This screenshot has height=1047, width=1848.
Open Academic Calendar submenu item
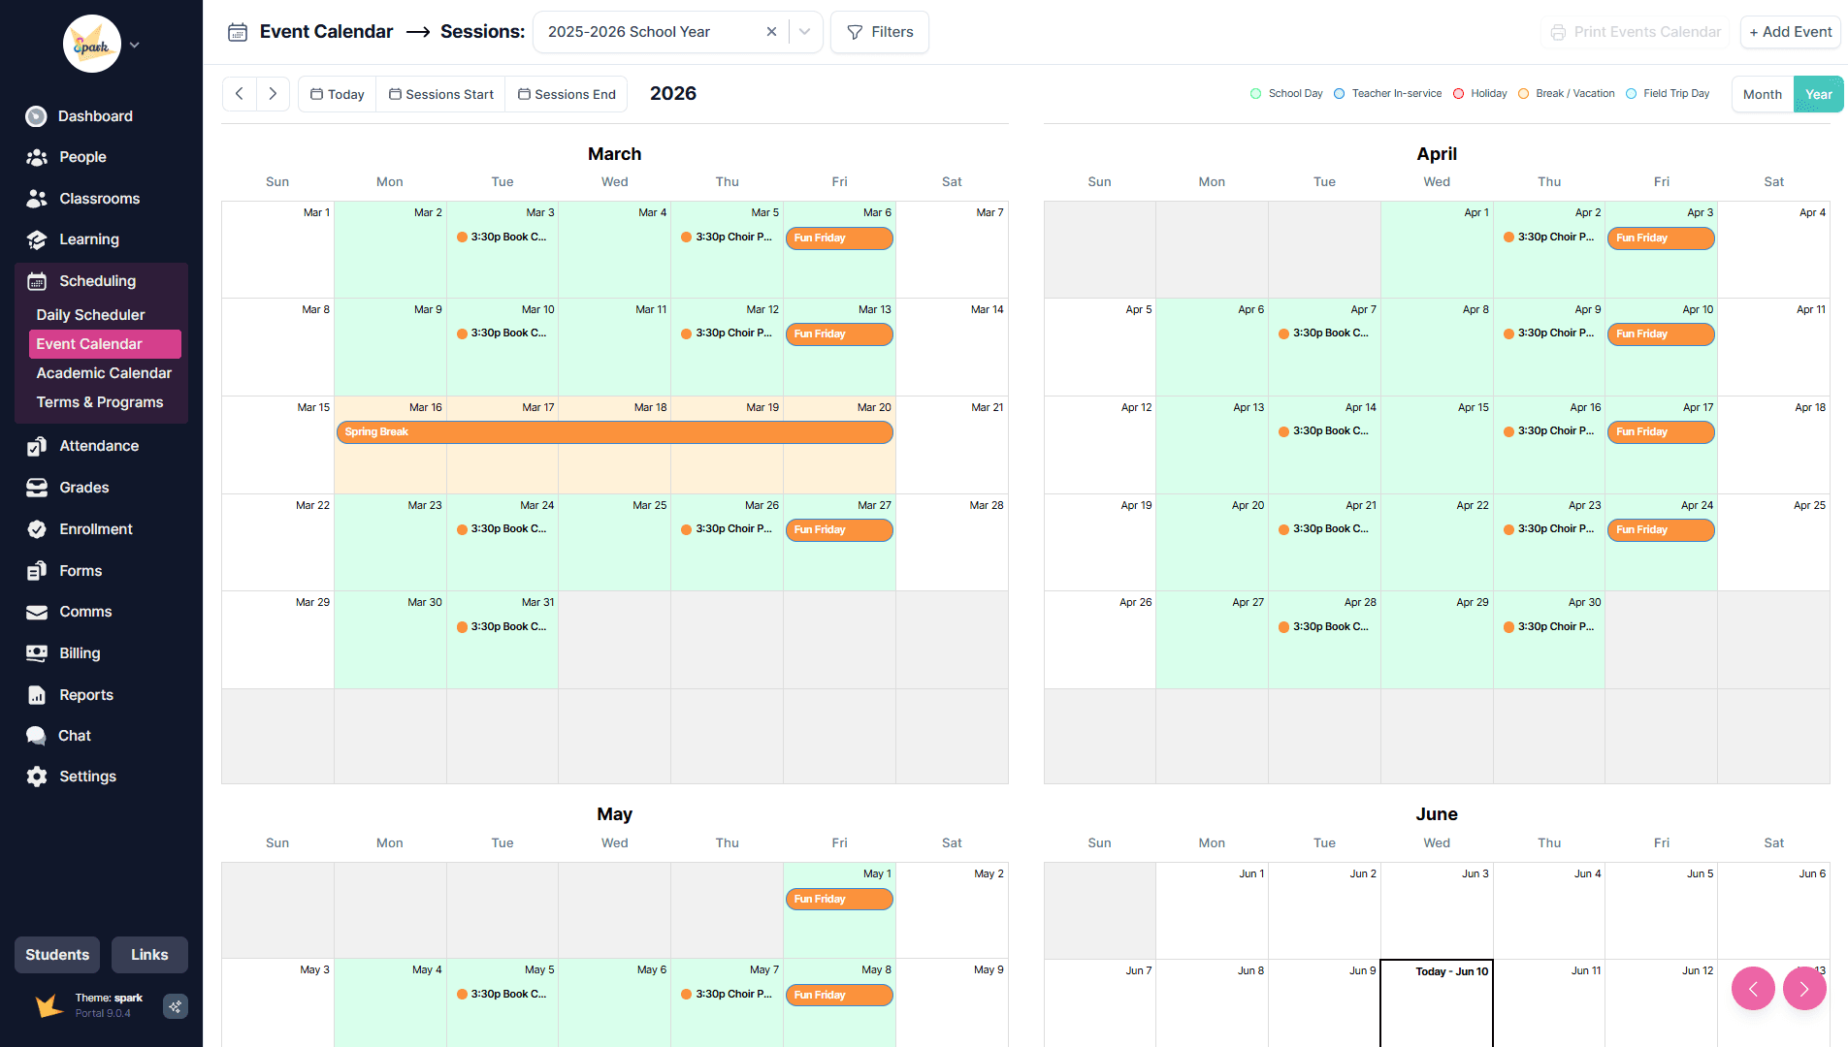(x=104, y=373)
